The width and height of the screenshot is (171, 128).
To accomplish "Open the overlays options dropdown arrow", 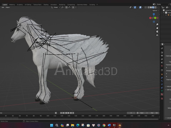I will [x=142, y=7].
